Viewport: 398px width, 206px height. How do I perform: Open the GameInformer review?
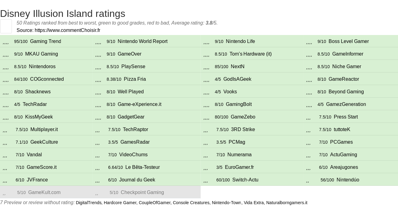tap(348, 54)
